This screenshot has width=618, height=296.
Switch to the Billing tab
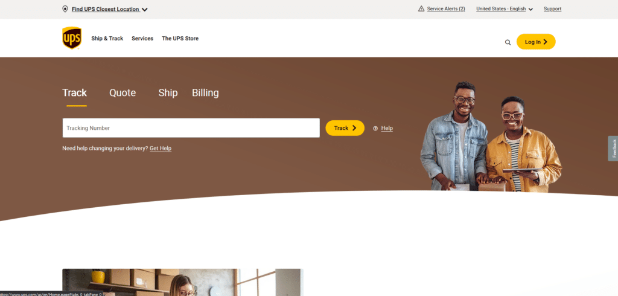point(205,93)
